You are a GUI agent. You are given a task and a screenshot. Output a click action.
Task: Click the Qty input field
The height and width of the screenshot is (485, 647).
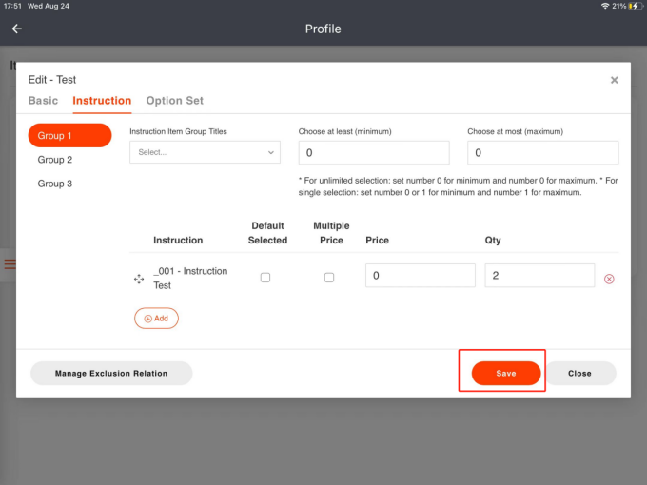click(x=539, y=276)
